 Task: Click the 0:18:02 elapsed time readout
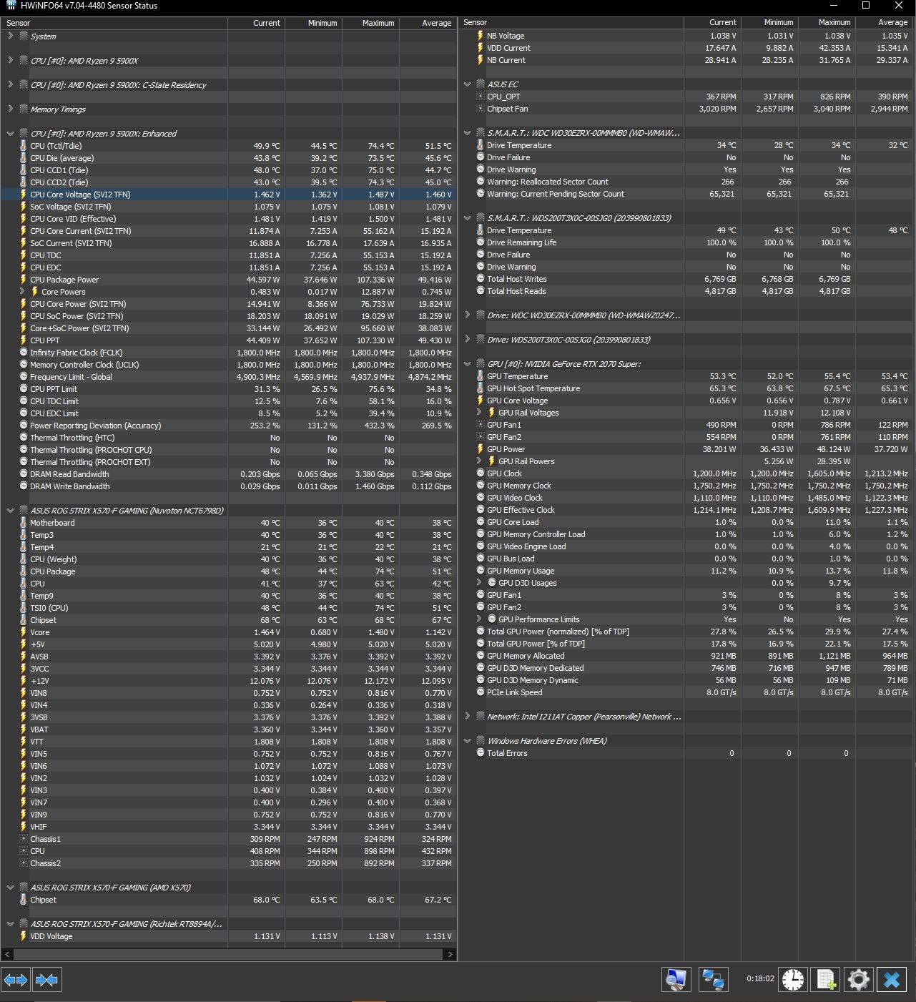point(759,978)
